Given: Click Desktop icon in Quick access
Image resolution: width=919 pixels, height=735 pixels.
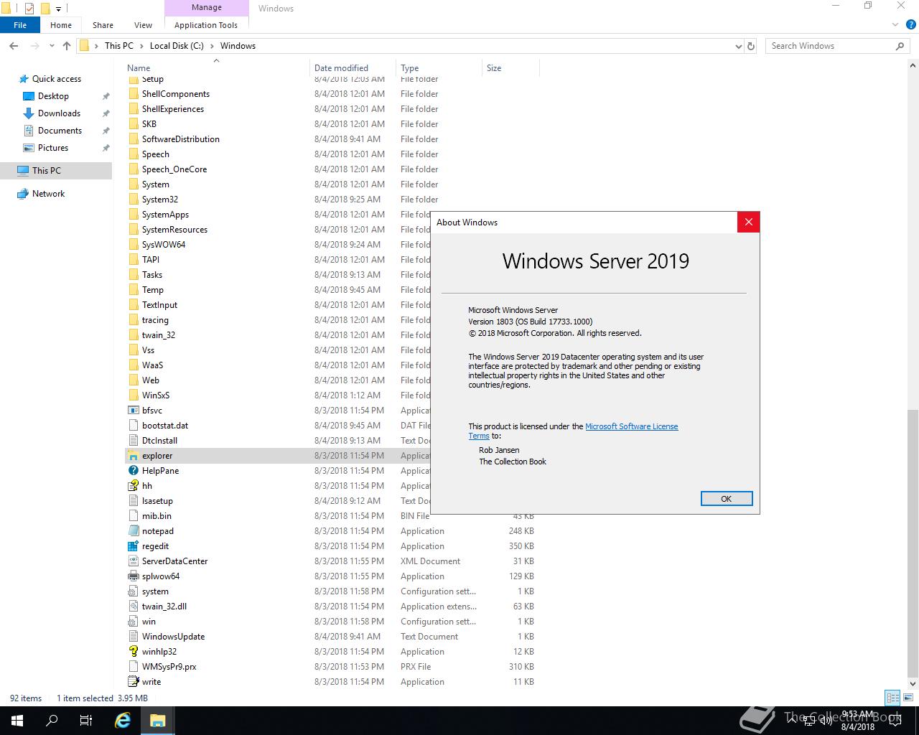Looking at the screenshot, I should coord(29,96).
